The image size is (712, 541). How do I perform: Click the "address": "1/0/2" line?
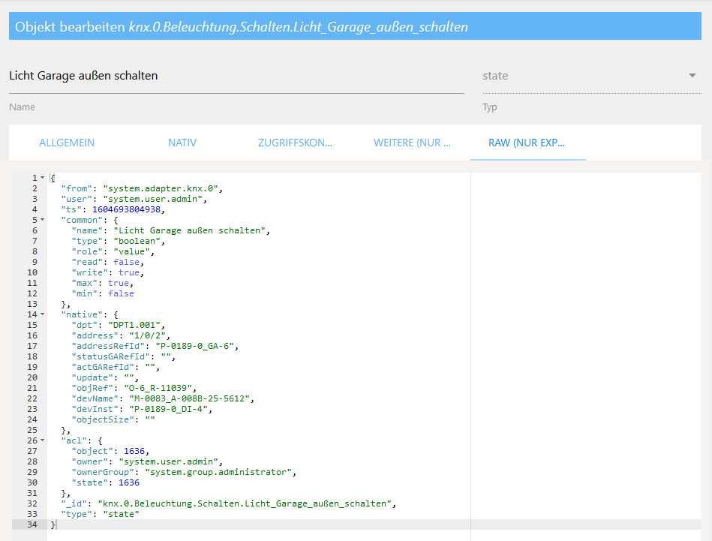tap(121, 335)
